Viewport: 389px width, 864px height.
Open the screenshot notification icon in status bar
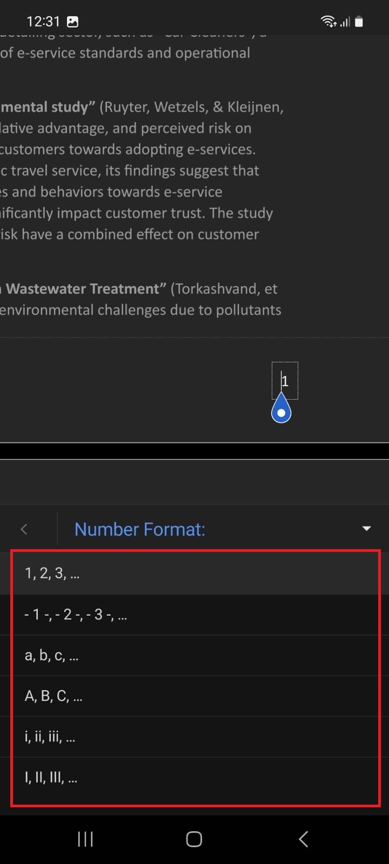pyautogui.click(x=73, y=21)
